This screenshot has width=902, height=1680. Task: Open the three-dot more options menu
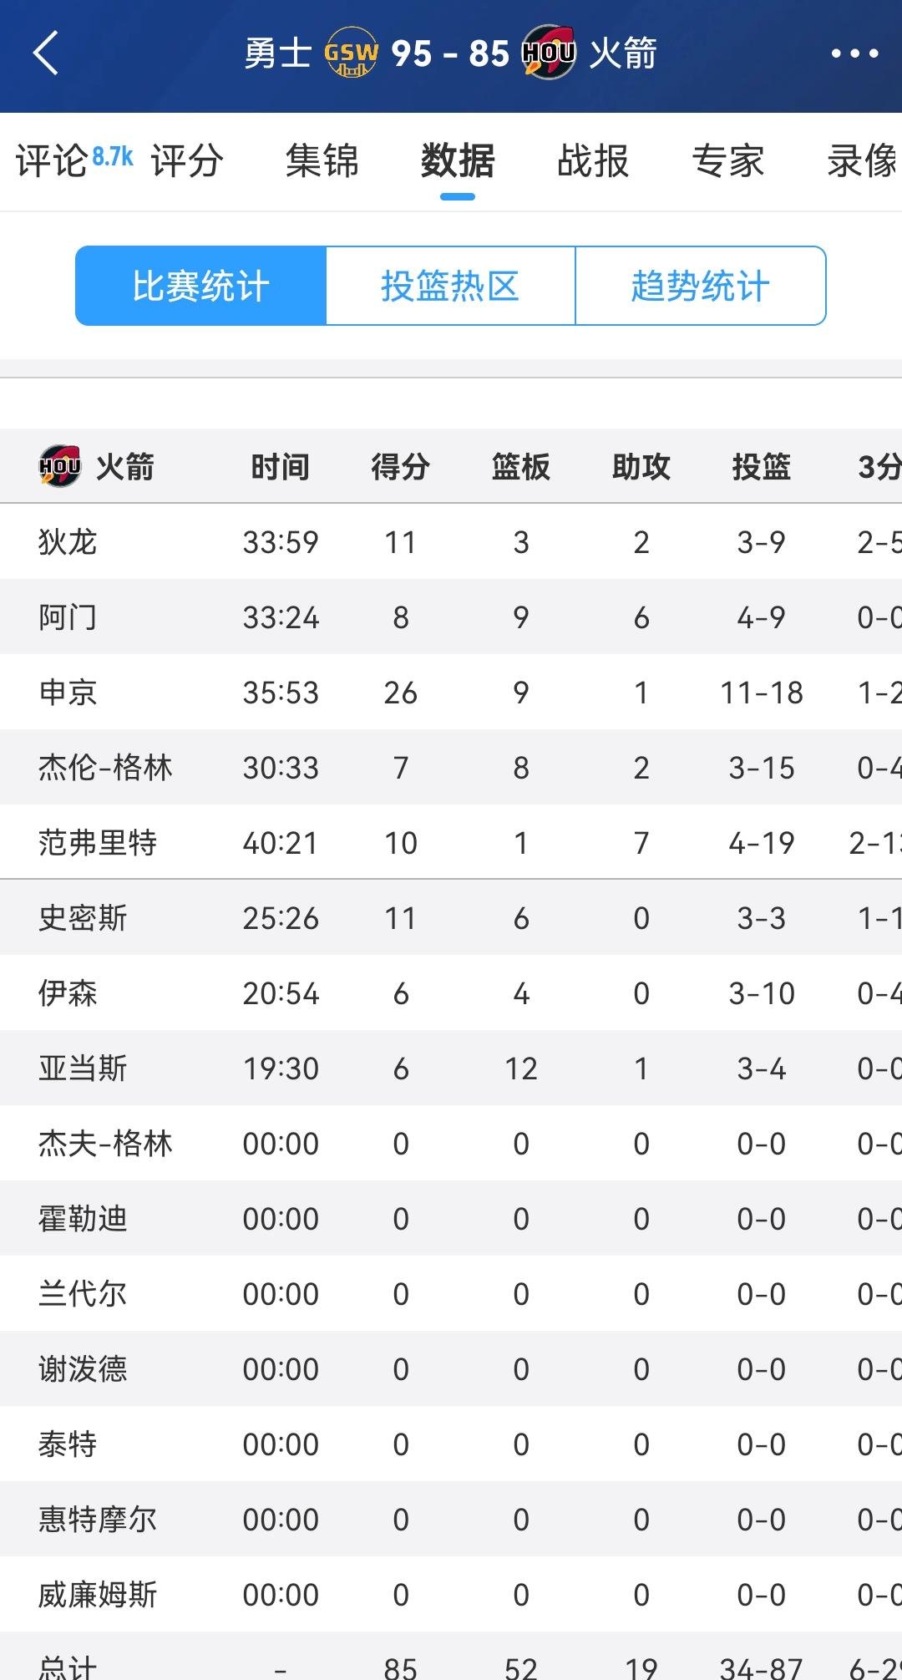click(854, 53)
